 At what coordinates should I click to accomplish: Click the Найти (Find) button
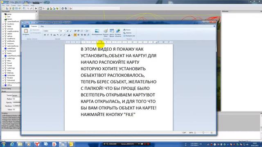[x=127, y=30]
